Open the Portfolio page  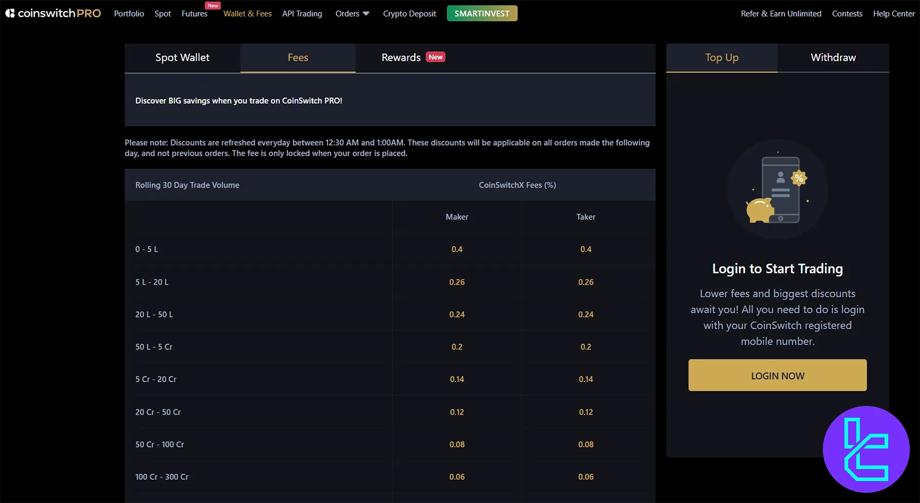129,14
